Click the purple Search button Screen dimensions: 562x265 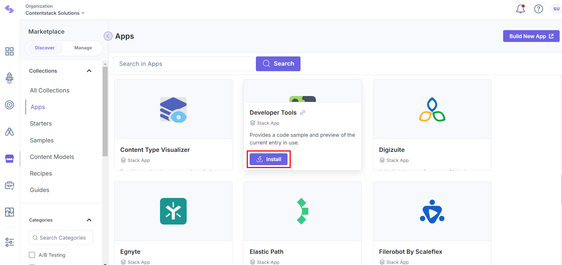pyautogui.click(x=278, y=64)
